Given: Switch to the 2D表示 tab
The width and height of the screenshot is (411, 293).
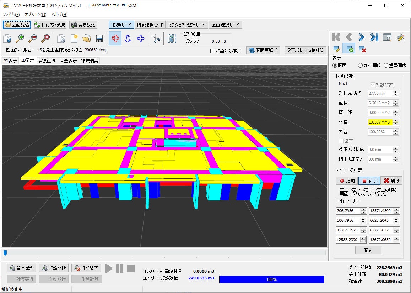Looking at the screenshot, I should (10, 61).
